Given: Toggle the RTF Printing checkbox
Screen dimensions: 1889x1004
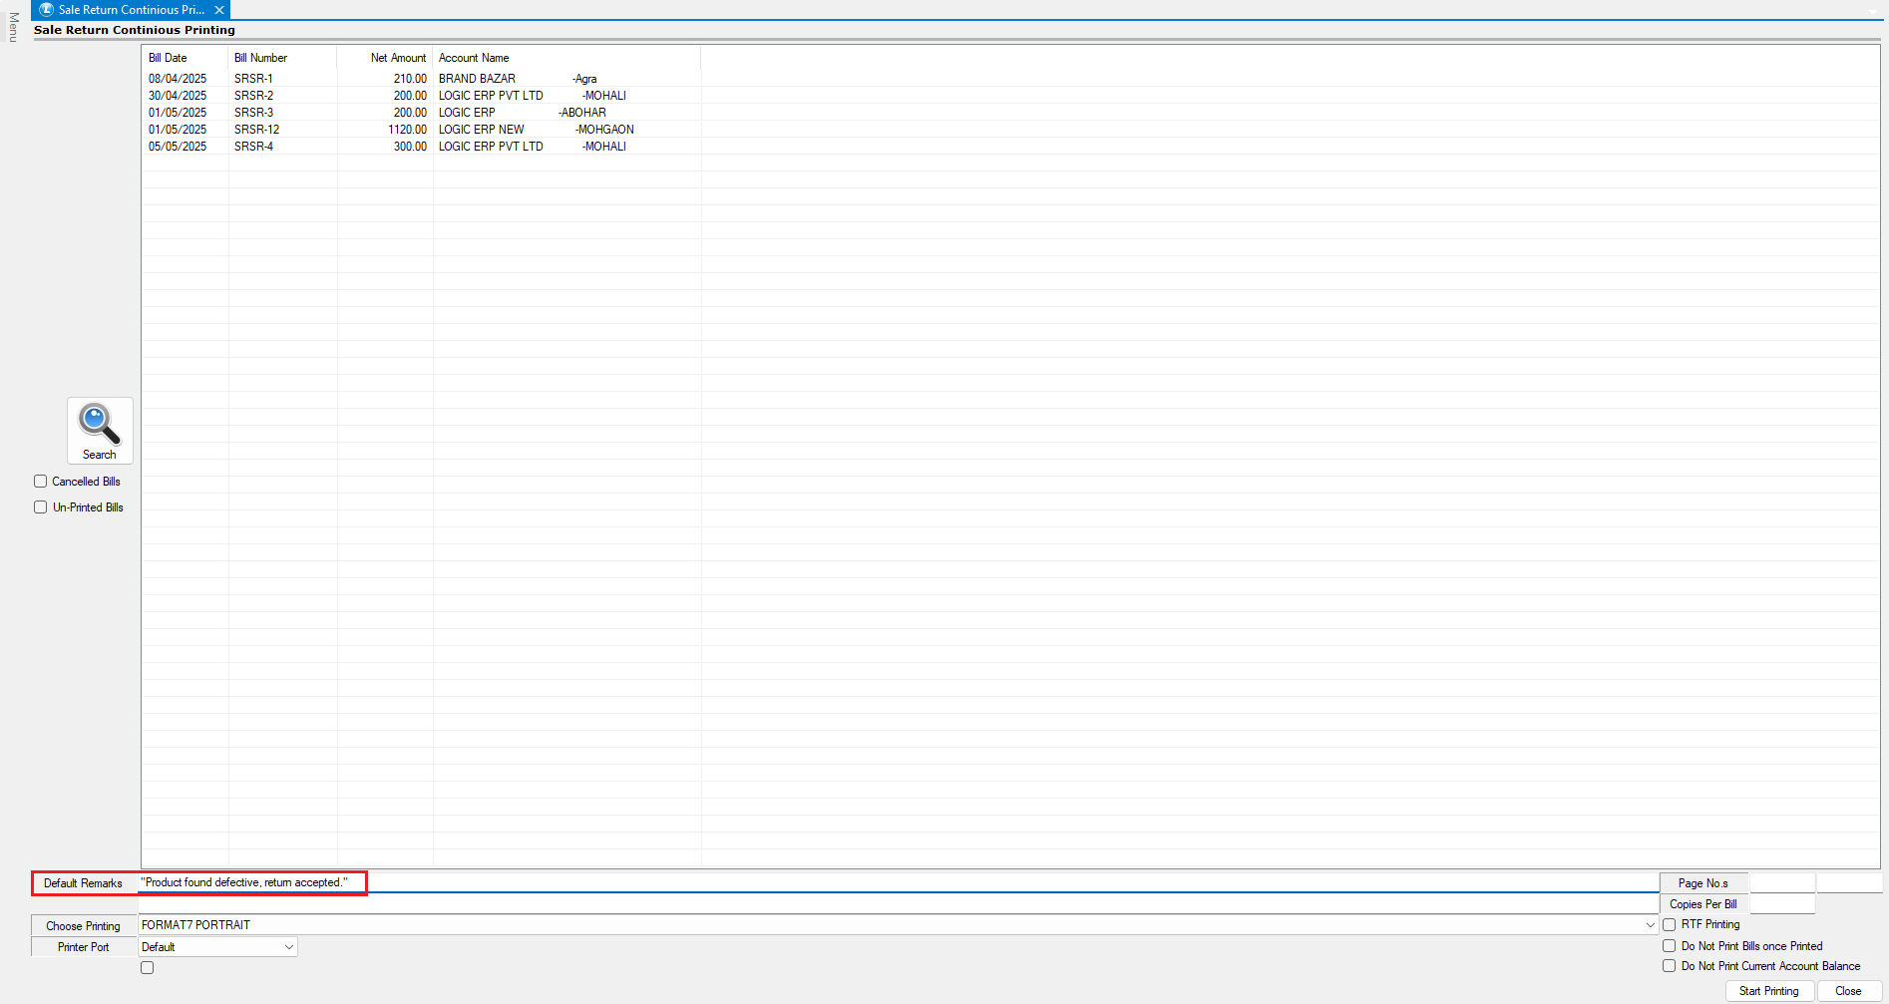Looking at the screenshot, I should (1669, 925).
